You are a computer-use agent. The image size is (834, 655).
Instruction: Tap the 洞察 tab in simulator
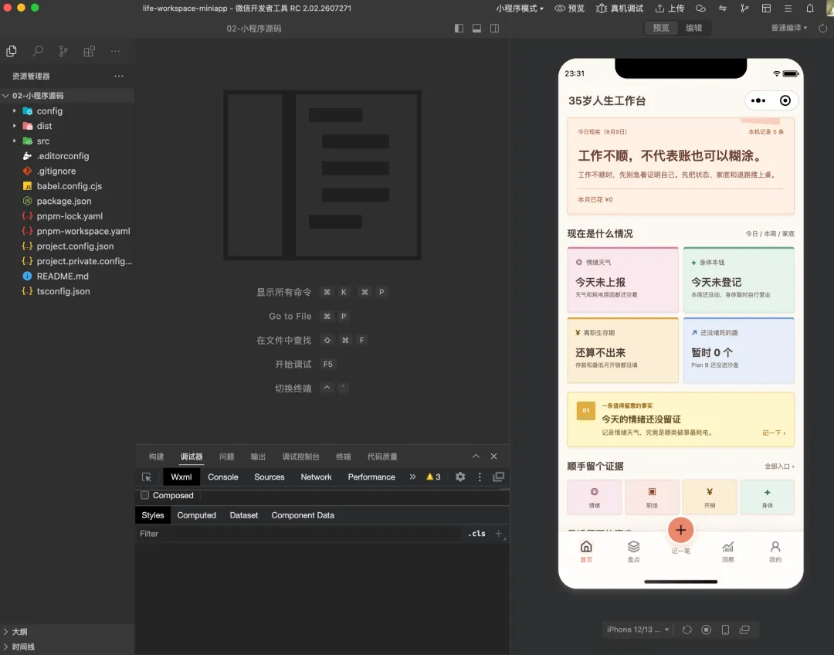727,551
